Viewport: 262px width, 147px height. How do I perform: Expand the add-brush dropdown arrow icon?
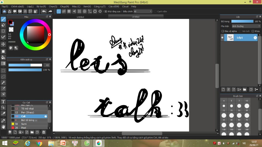click(x=21, y=132)
